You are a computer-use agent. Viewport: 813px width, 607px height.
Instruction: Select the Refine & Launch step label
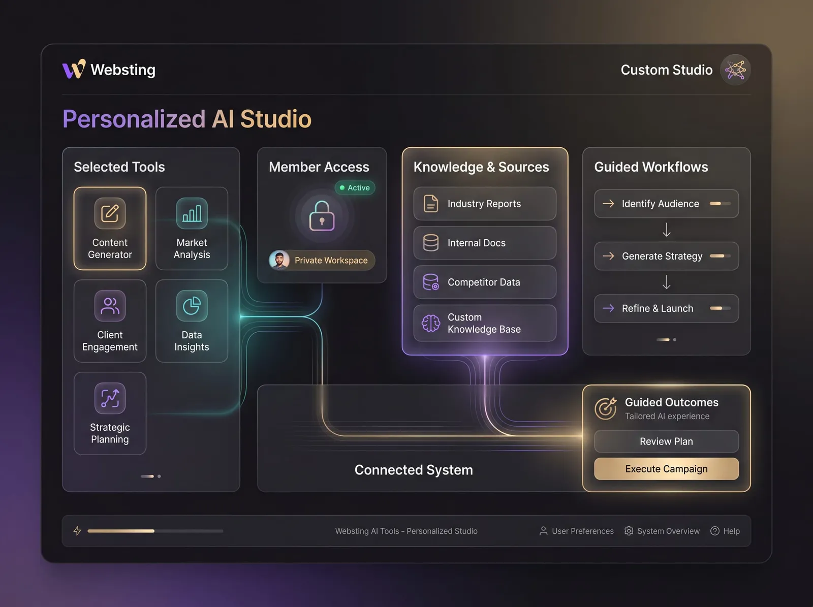tap(658, 308)
